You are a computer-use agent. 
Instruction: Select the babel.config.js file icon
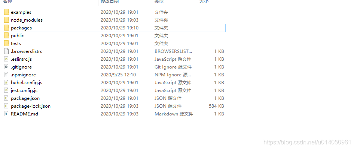click(x=6, y=82)
